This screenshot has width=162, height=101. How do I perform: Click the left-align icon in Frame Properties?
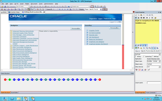click(x=136, y=18)
